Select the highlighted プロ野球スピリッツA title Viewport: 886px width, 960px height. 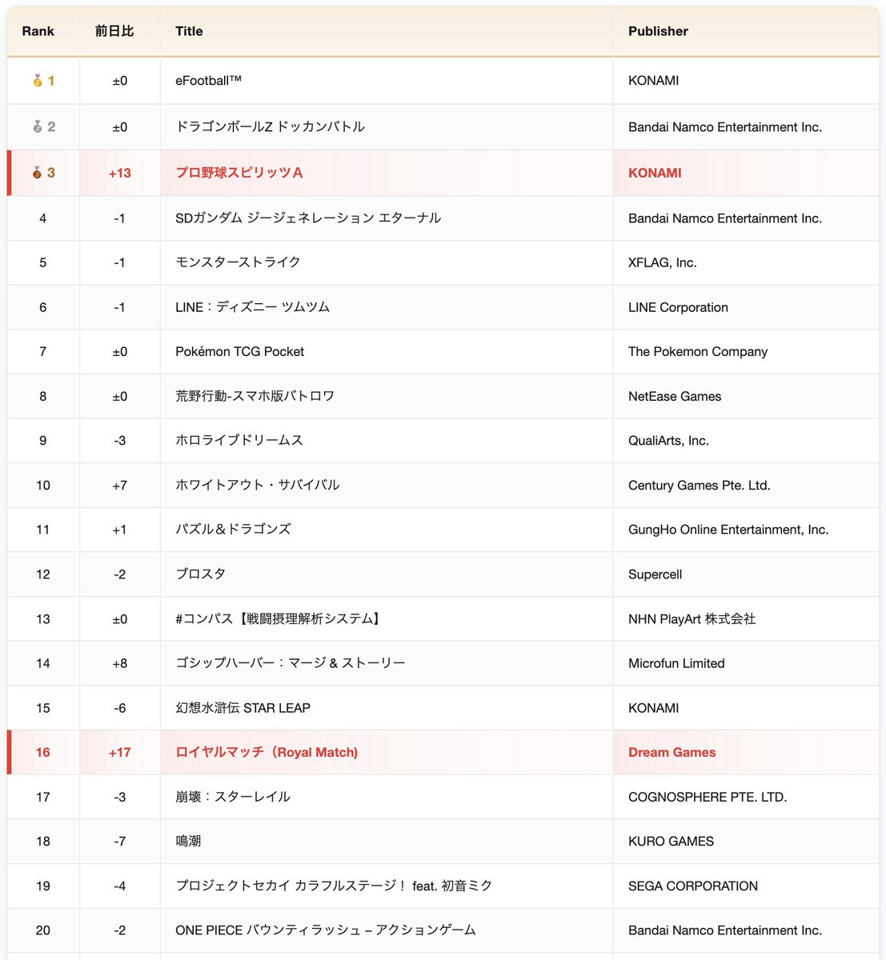(x=239, y=173)
